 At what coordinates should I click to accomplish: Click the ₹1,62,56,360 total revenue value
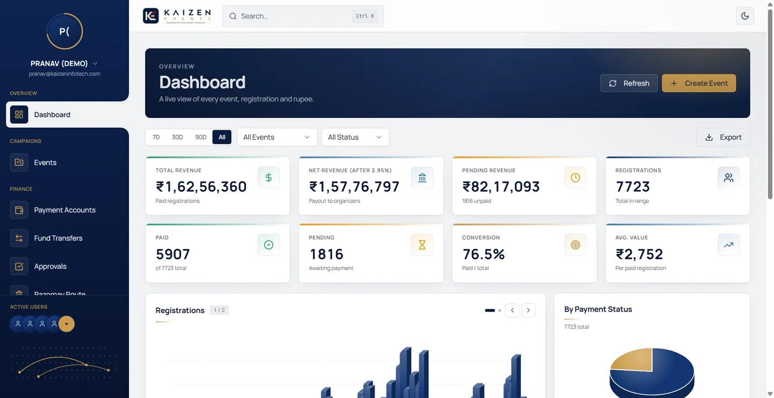201,187
